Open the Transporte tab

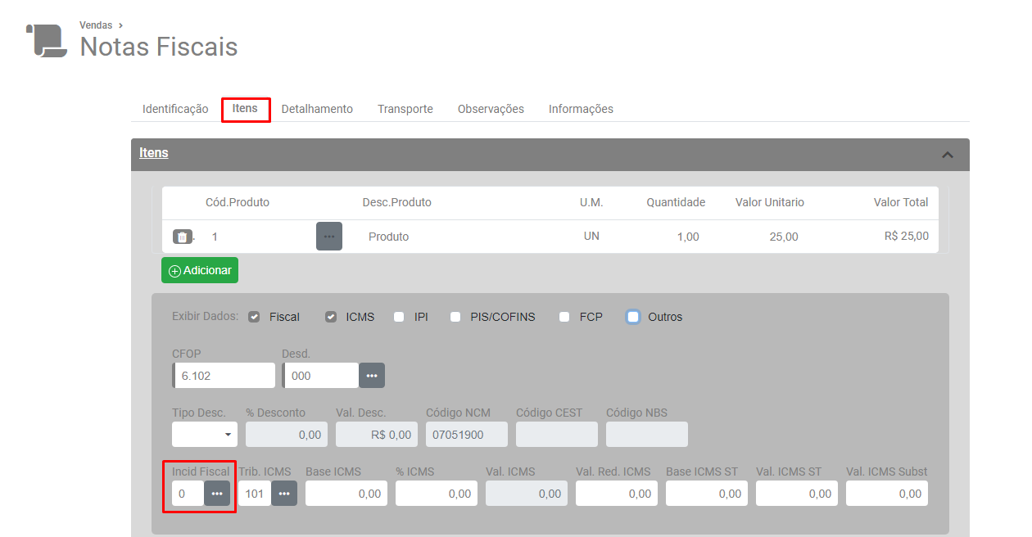[x=405, y=109]
